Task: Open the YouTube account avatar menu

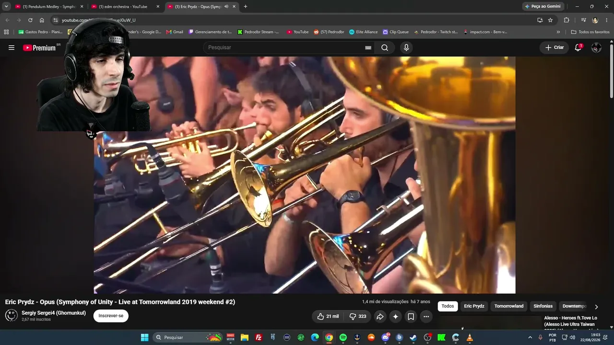Action: pos(596,47)
